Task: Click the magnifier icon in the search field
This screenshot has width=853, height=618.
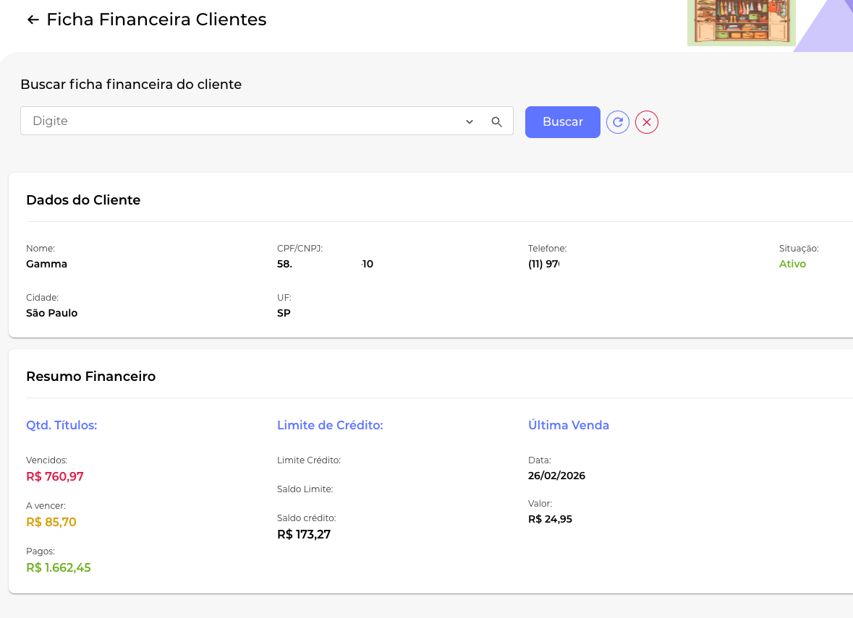Action: (x=497, y=121)
